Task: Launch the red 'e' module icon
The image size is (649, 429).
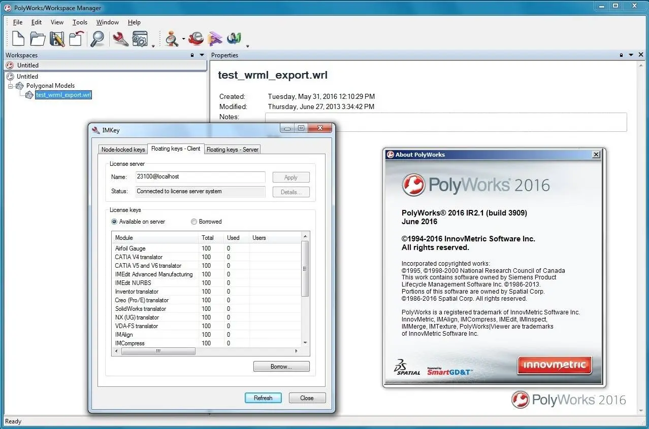Action: point(196,39)
